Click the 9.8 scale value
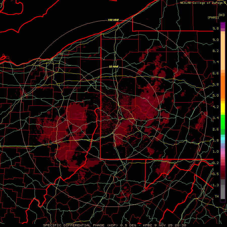Screen dimensions: 227x227 pos(216,28)
